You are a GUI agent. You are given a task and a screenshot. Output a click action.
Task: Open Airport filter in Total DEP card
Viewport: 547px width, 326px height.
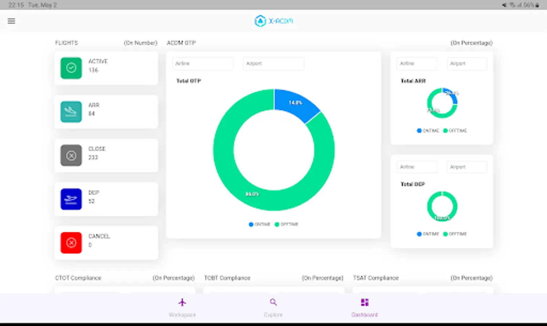coord(467,167)
